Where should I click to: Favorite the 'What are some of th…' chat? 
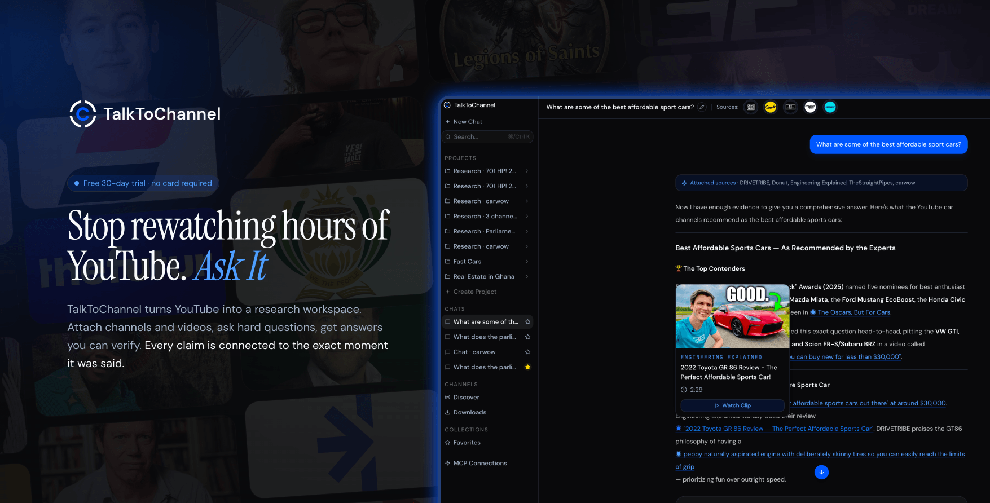point(527,322)
